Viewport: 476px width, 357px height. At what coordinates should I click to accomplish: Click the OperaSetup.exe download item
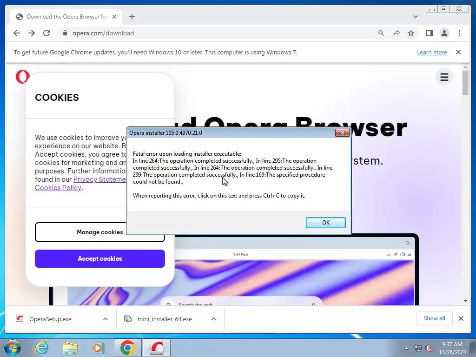[50, 319]
